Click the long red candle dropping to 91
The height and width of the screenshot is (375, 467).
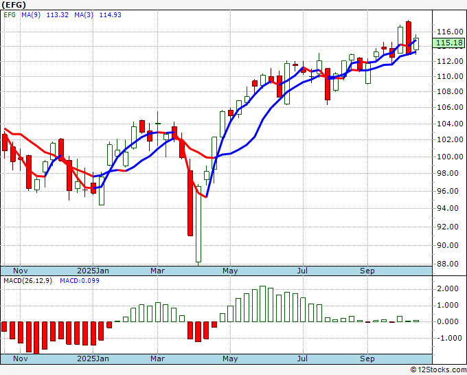pyautogui.click(x=190, y=203)
